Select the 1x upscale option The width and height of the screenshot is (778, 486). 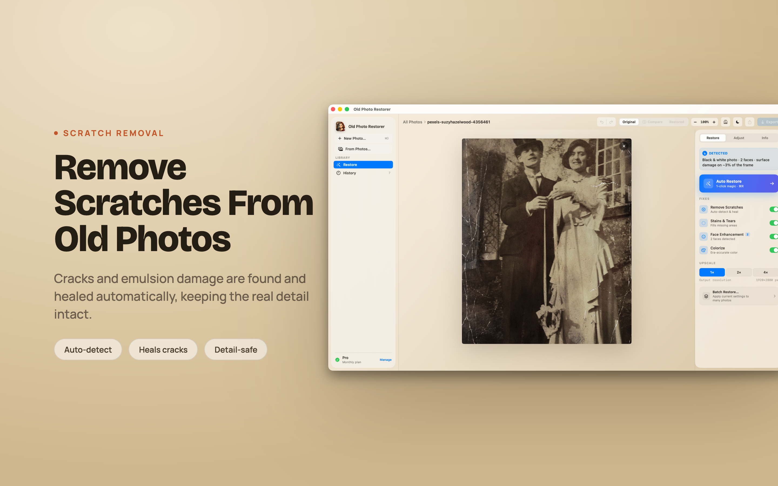pos(712,272)
